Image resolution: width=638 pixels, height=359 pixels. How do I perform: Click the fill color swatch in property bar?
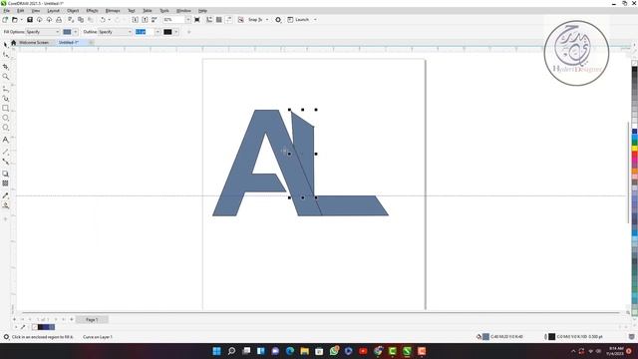coord(67,32)
